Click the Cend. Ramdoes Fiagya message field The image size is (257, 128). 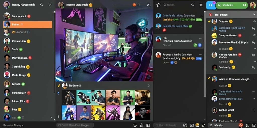point(75,125)
